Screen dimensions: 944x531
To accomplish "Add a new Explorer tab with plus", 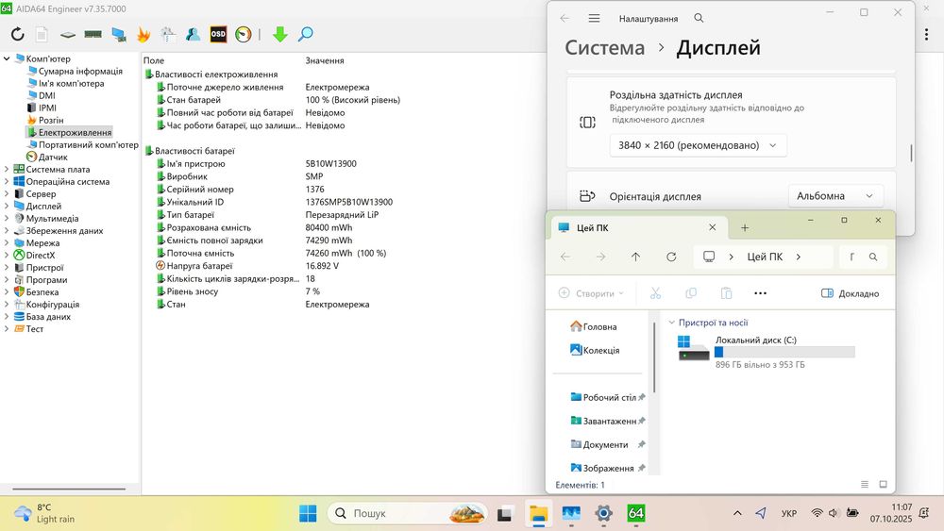I will (x=745, y=227).
